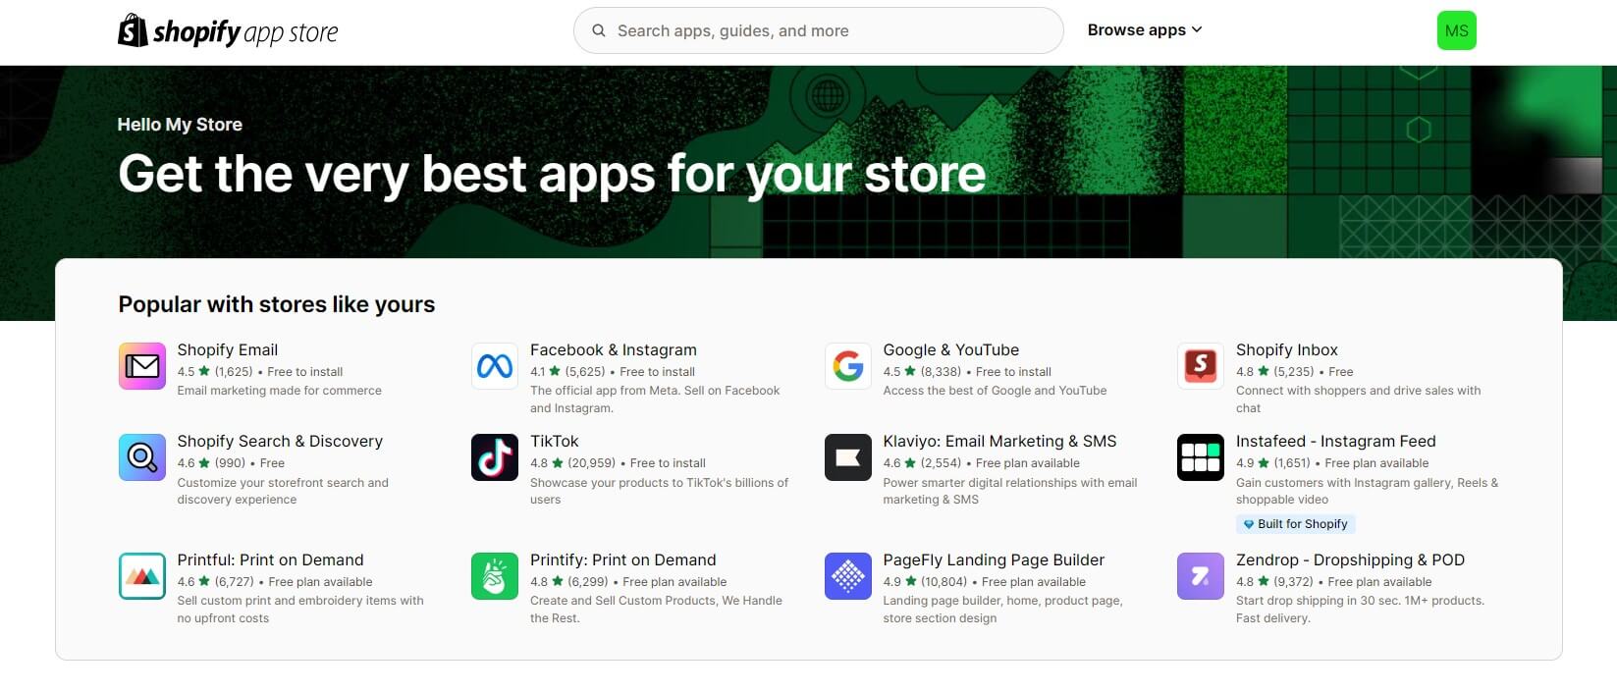Click the Built for Shopify badge
Viewport: 1617px width, 692px height.
[x=1296, y=524]
